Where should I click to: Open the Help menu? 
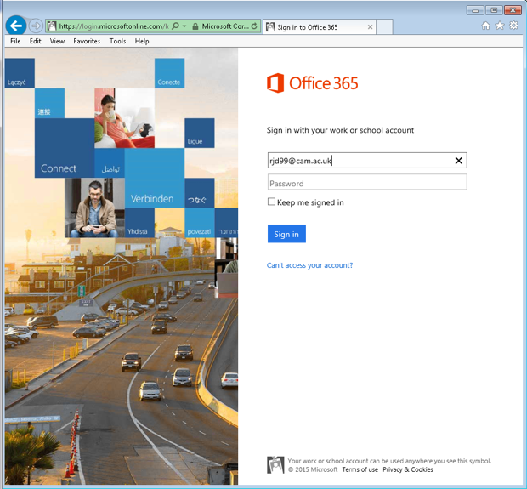click(x=142, y=41)
